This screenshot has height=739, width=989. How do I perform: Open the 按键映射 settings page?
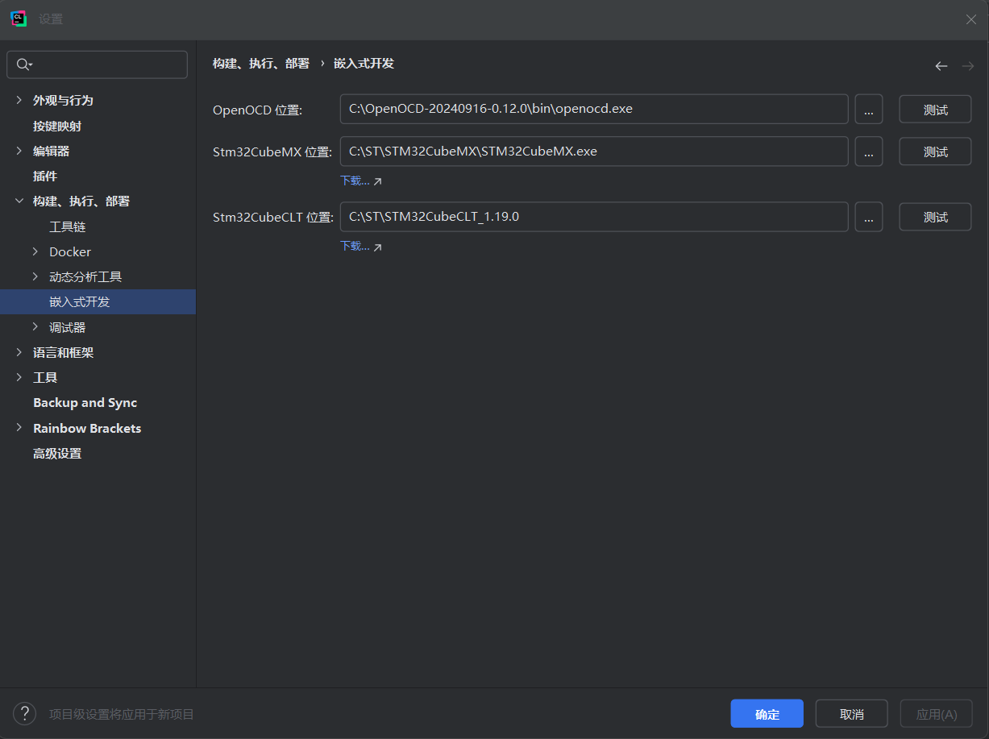tap(56, 126)
